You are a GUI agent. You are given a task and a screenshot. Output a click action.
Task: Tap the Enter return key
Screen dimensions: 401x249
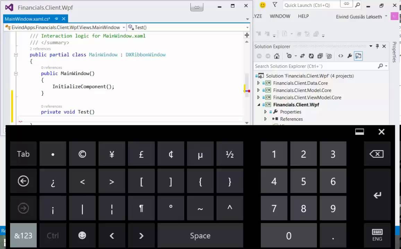click(377, 195)
